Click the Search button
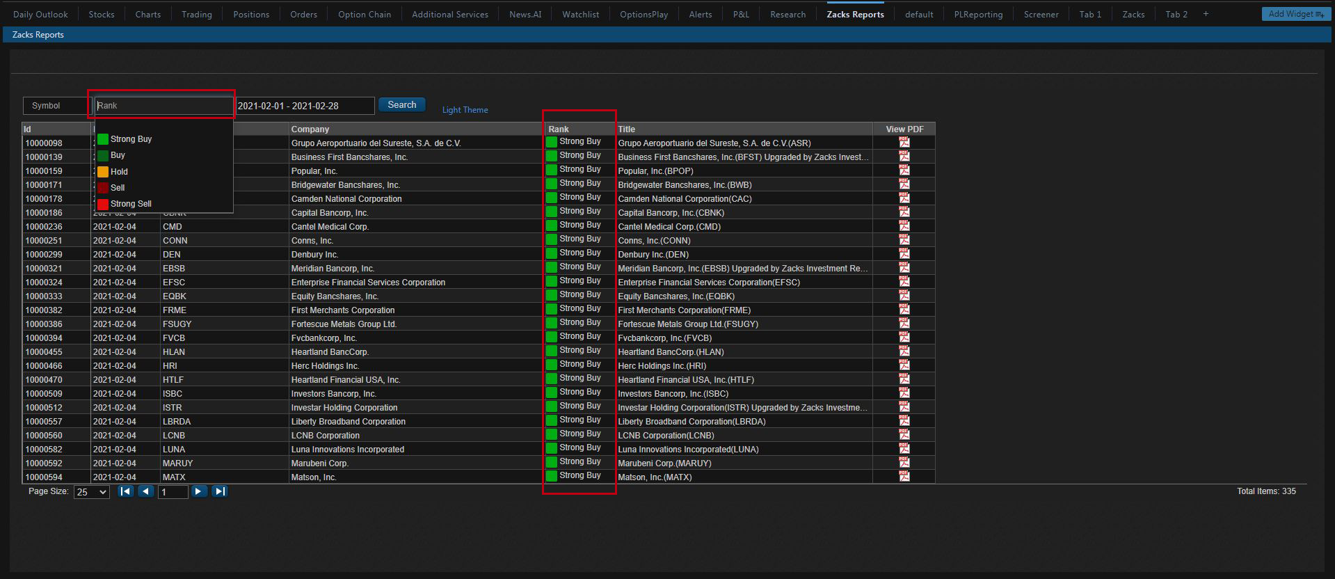Viewport: 1335px width, 579px height. pyautogui.click(x=402, y=105)
